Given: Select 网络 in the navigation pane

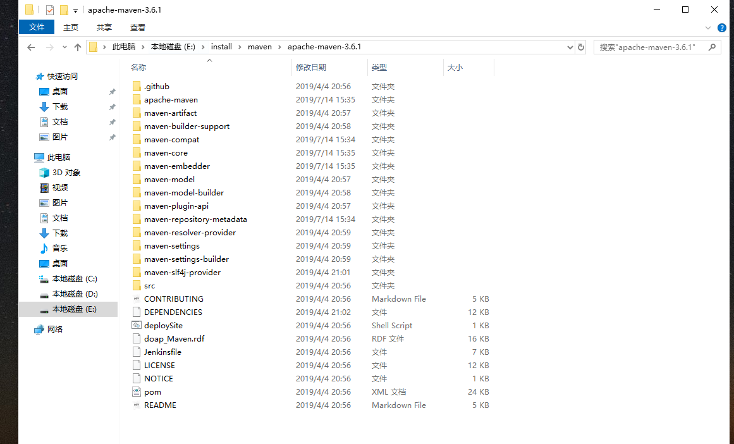Looking at the screenshot, I should point(55,330).
